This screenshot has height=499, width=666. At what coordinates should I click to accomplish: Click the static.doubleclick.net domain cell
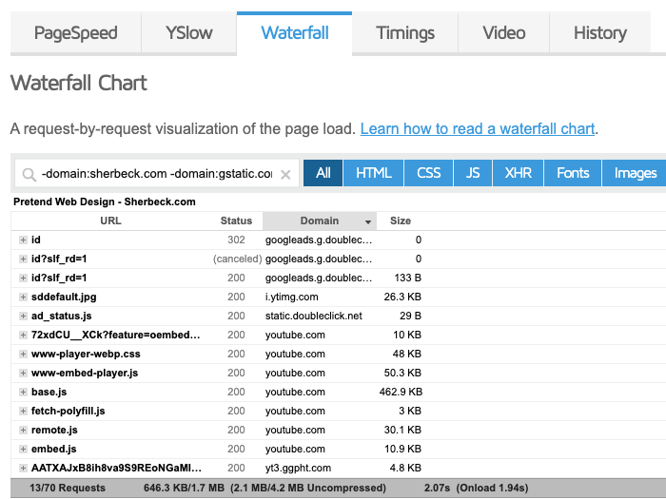point(314,317)
